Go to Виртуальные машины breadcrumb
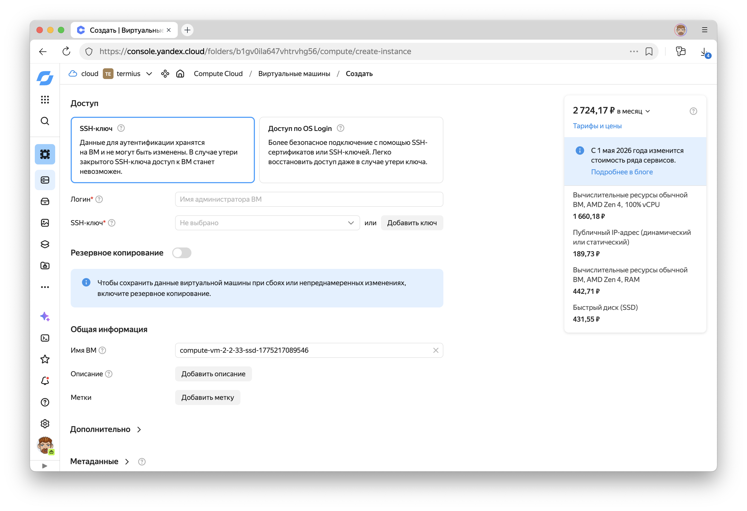The width and height of the screenshot is (747, 511). coord(294,74)
